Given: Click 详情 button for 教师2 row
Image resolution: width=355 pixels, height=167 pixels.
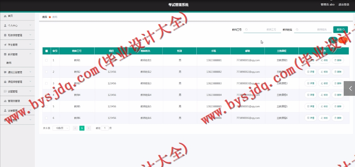Looking at the screenshot, I should coord(310,72).
